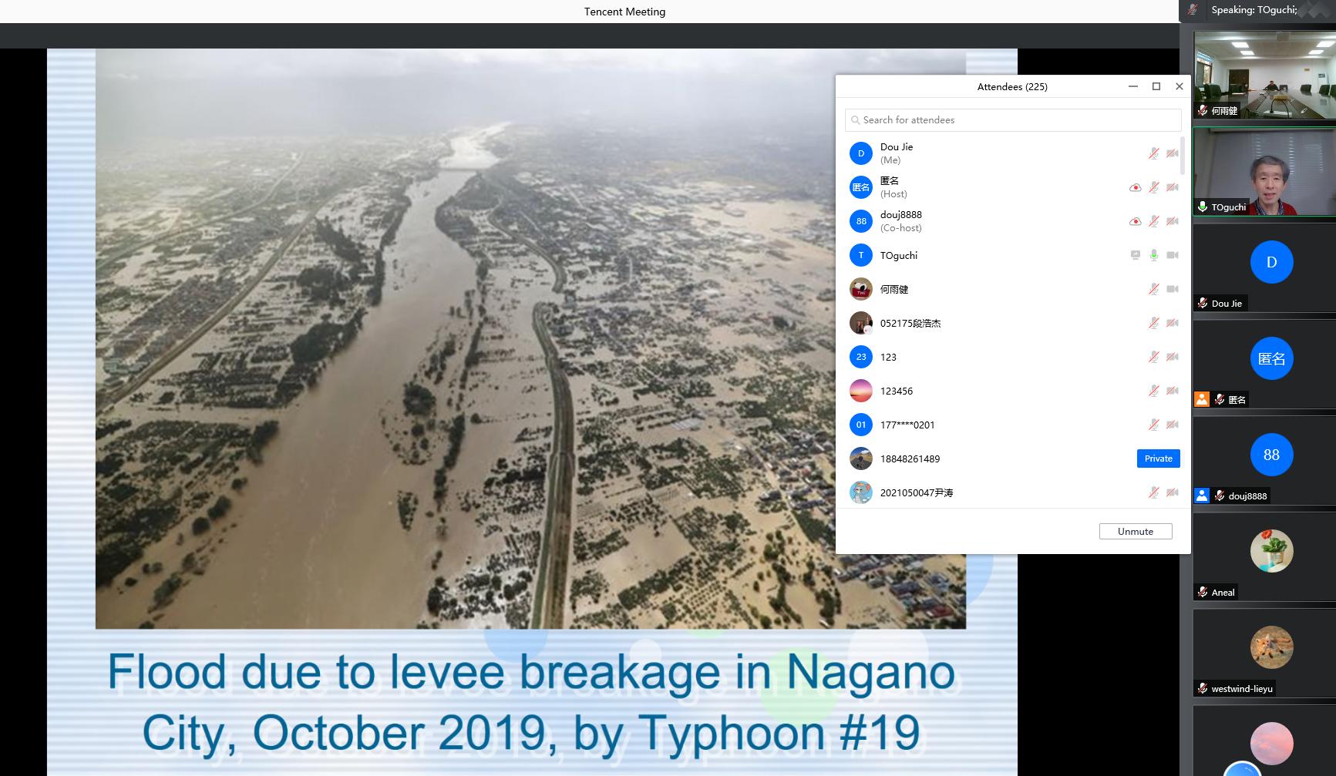
Task: Click the disabled camera icon for 123456
Action: pos(1172,391)
